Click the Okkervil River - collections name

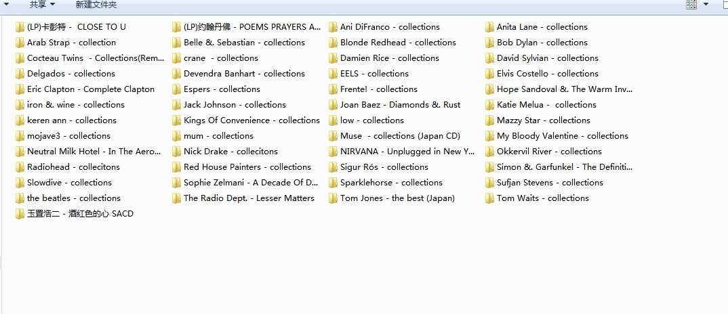point(549,151)
